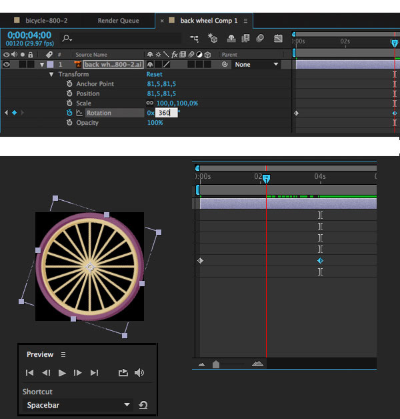This screenshot has height=419, width=400.
Task: Click the adjustment layer column header icon
Action: [199, 55]
